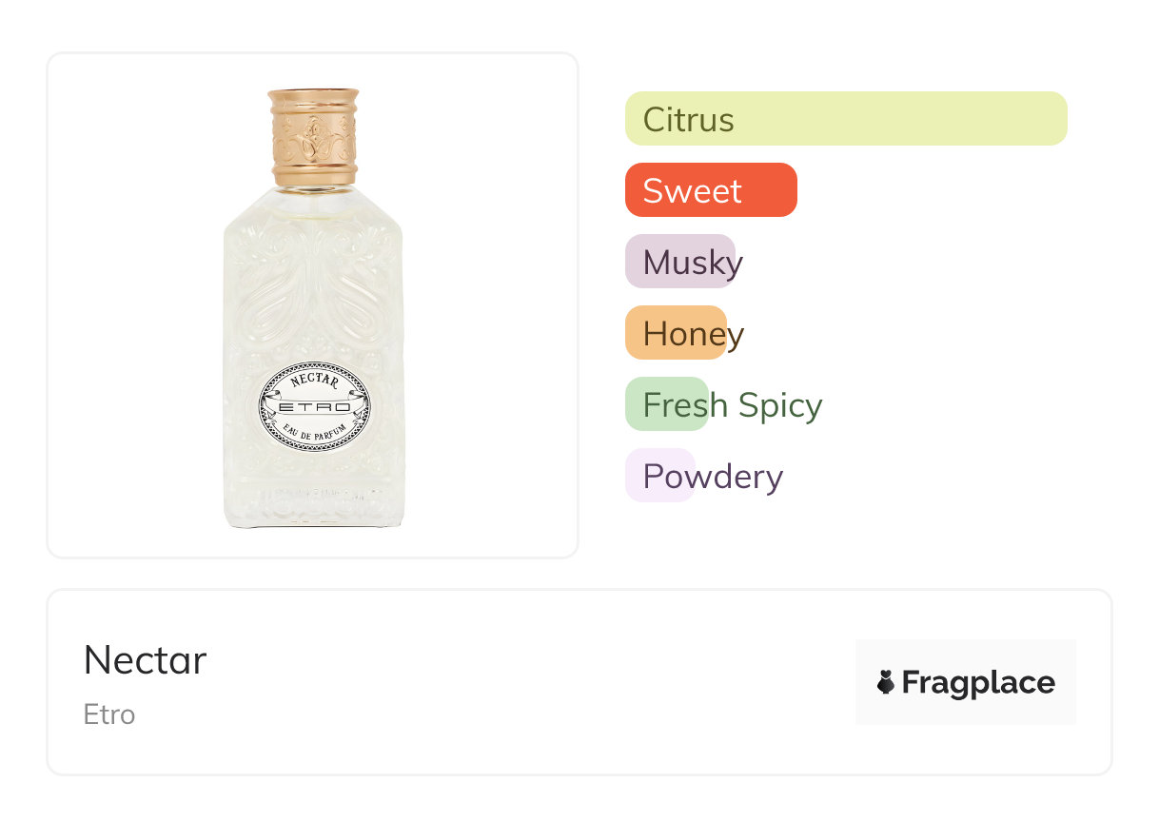Image resolution: width=1159 pixels, height=822 pixels.
Task: Open the Nectar fragrance title
Action: (145, 660)
